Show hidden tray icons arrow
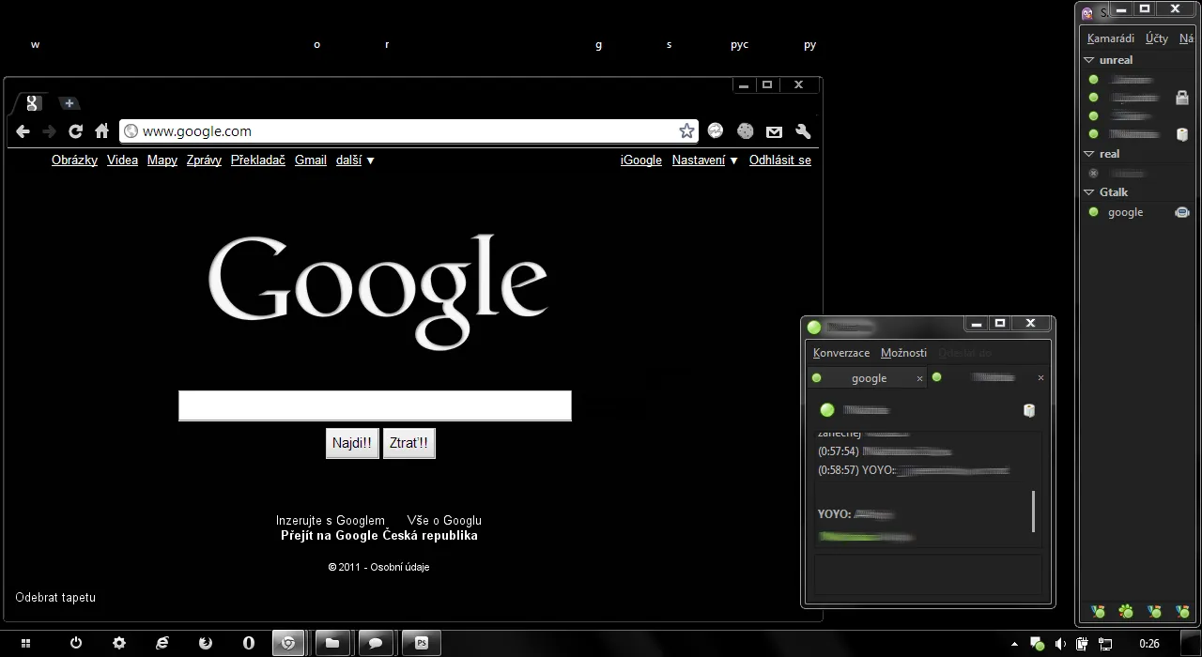The width and height of the screenshot is (1202, 657). pos(1014,645)
